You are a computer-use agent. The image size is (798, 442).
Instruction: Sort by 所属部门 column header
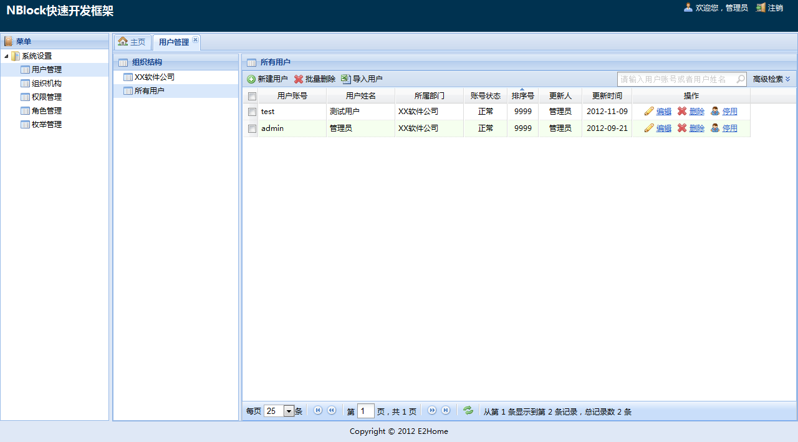tap(430, 96)
